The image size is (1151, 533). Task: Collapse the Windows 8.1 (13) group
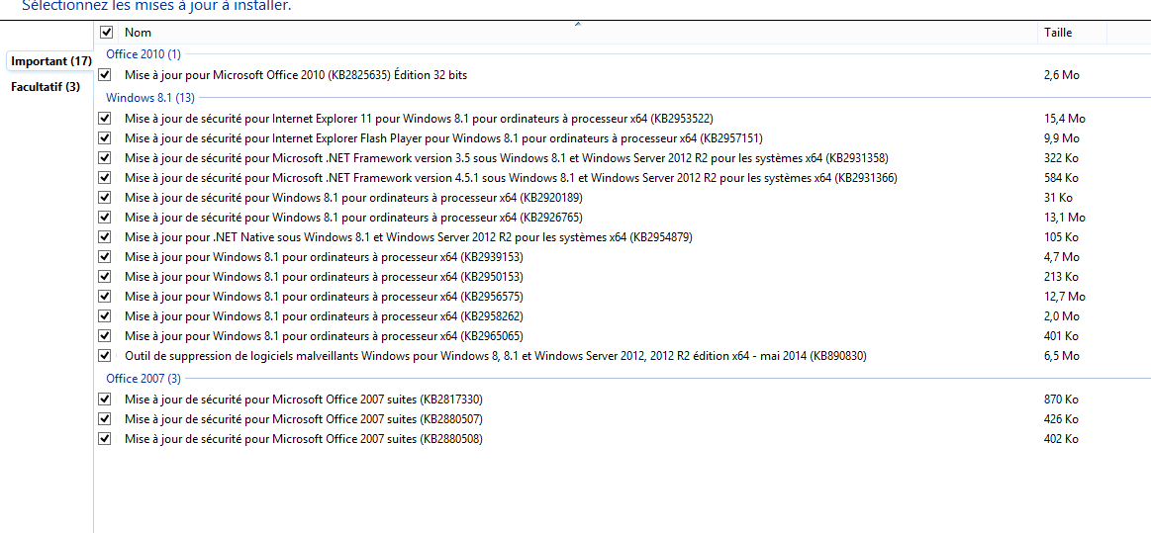[x=149, y=97]
